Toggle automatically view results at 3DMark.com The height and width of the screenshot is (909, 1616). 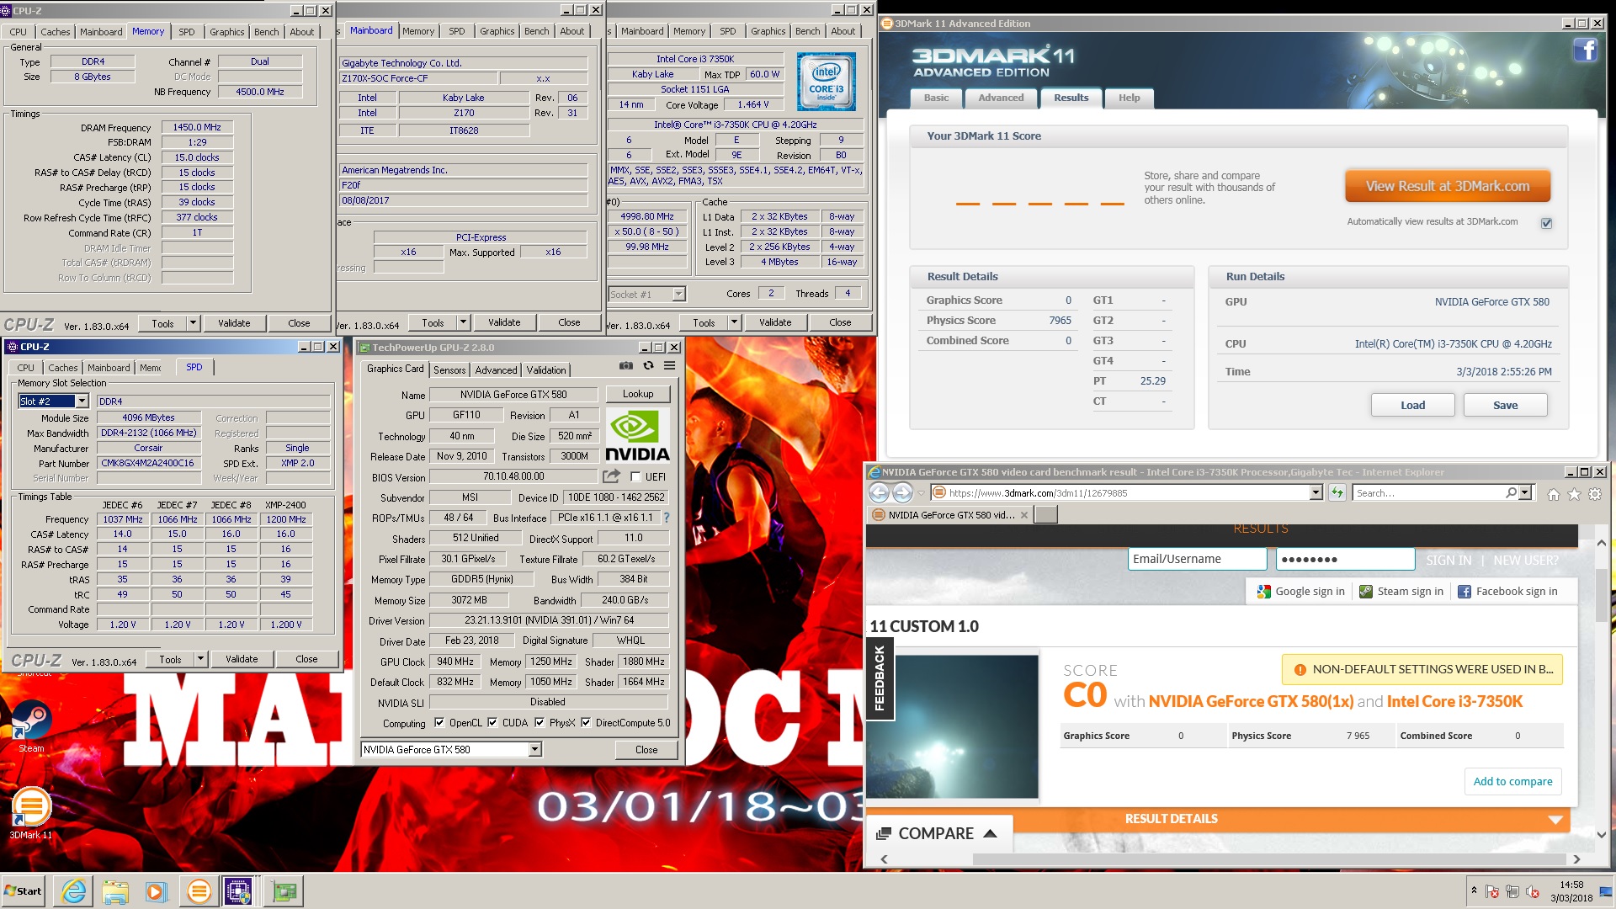[1546, 223]
